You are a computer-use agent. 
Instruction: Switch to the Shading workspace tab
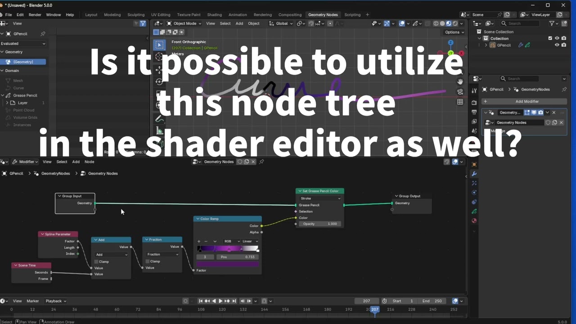(x=214, y=15)
